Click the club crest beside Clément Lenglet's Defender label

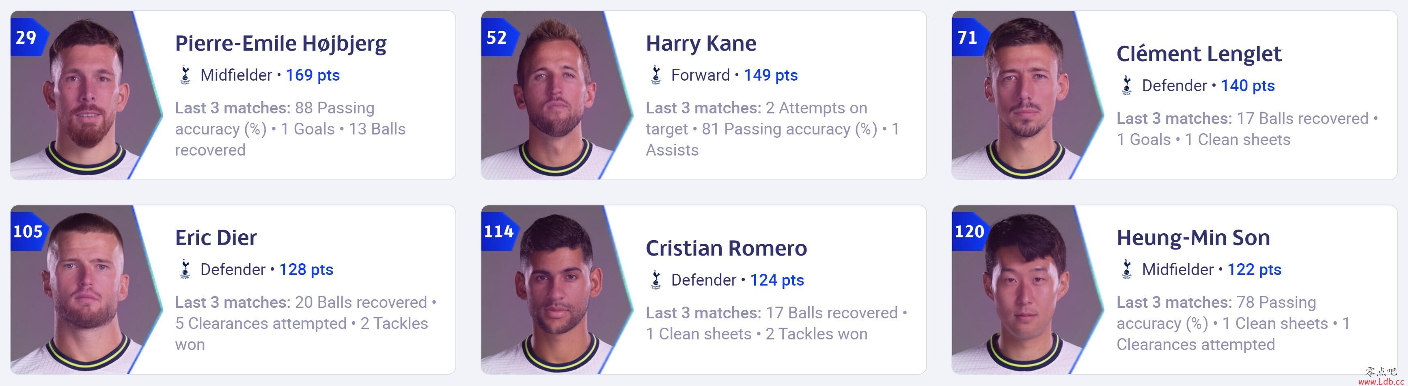click(x=1126, y=85)
